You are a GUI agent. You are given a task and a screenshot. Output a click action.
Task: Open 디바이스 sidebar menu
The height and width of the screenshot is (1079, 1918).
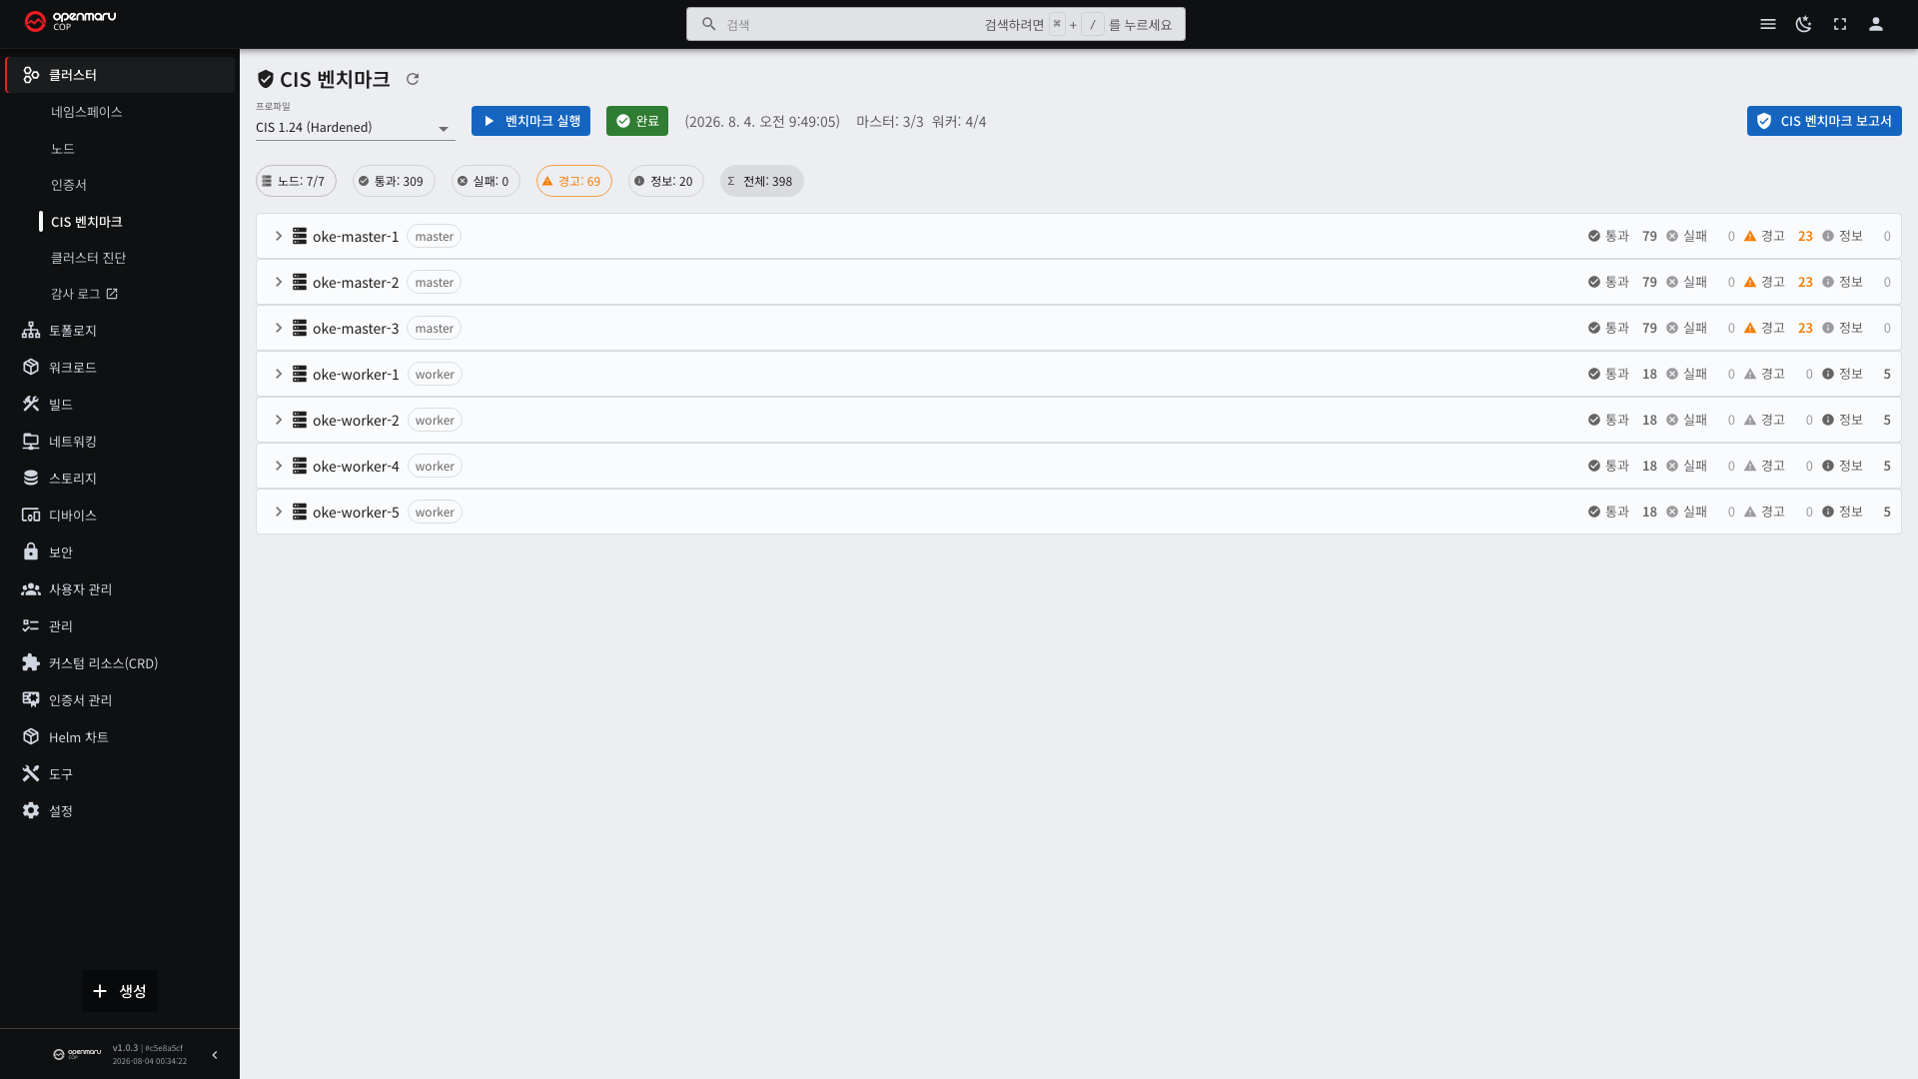tap(120, 516)
